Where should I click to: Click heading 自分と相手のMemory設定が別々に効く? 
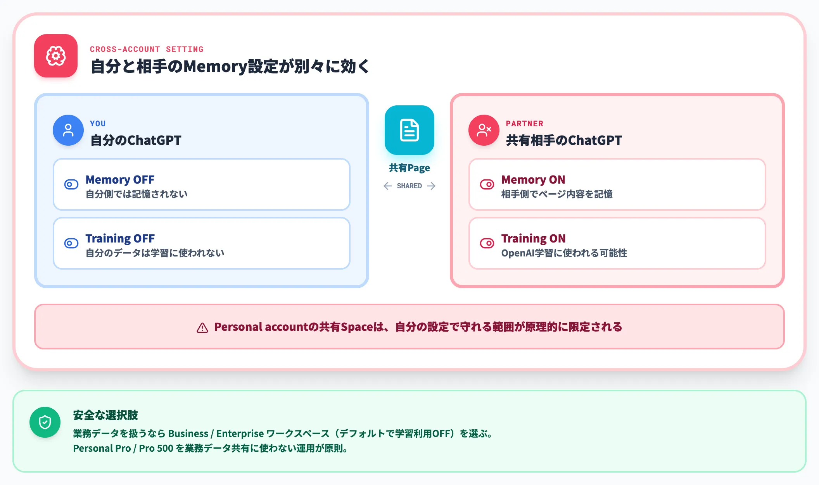230,66
